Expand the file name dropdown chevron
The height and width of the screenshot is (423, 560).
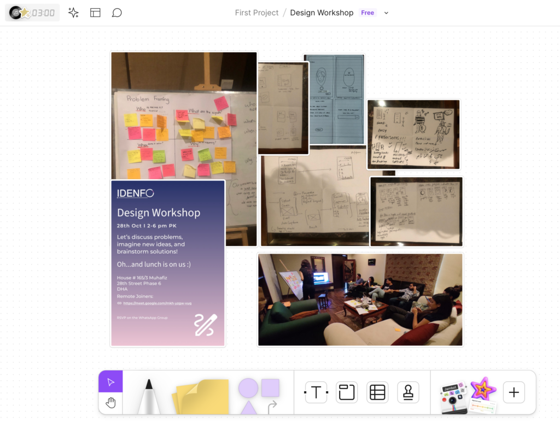386,13
